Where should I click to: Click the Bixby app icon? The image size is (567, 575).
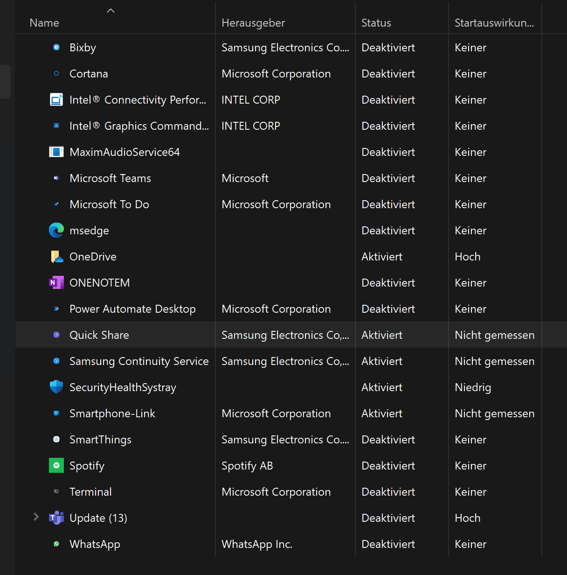(56, 47)
